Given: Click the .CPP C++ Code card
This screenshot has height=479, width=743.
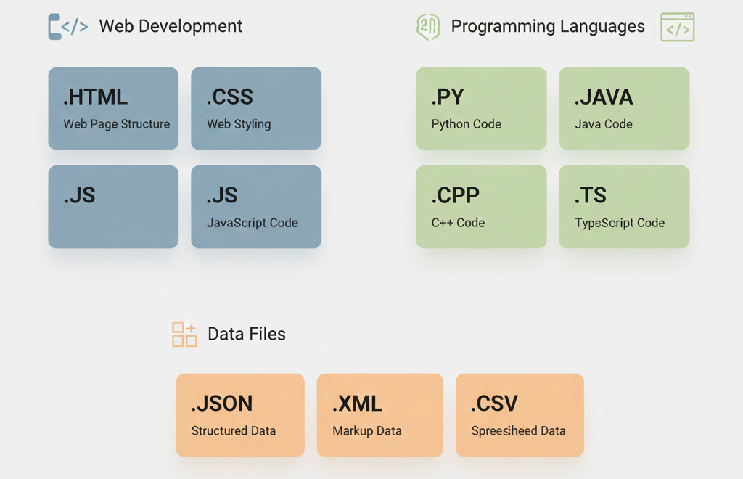Looking at the screenshot, I should (480, 206).
